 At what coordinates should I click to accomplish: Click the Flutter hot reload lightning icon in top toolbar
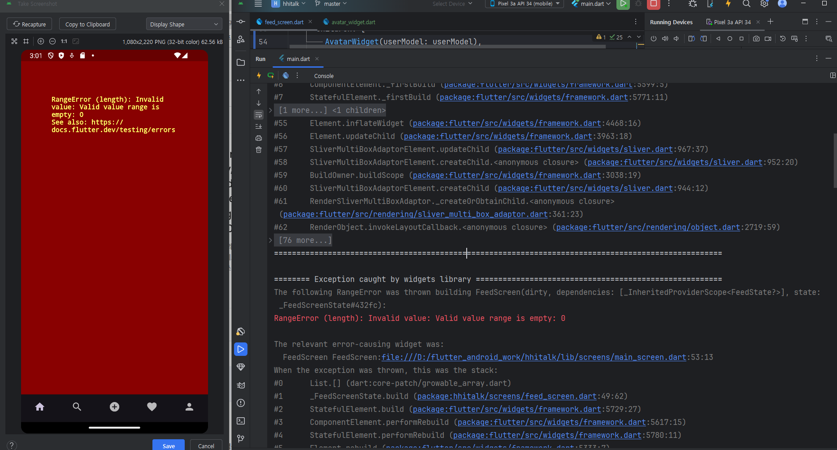(x=728, y=4)
